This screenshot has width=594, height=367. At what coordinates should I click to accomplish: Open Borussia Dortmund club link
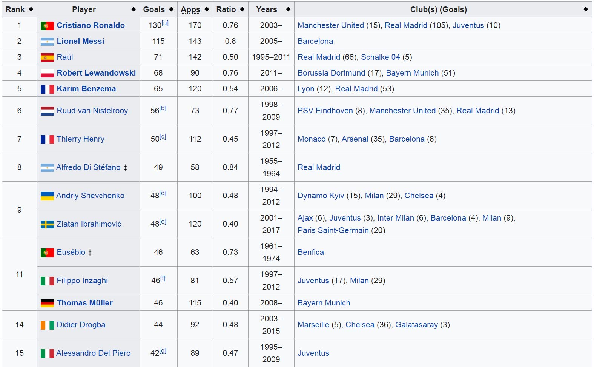tap(331, 73)
